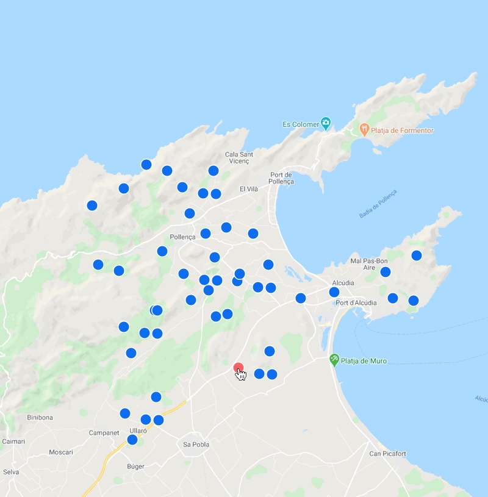Open the blue marker directly under Alcúdia label

[334, 292]
